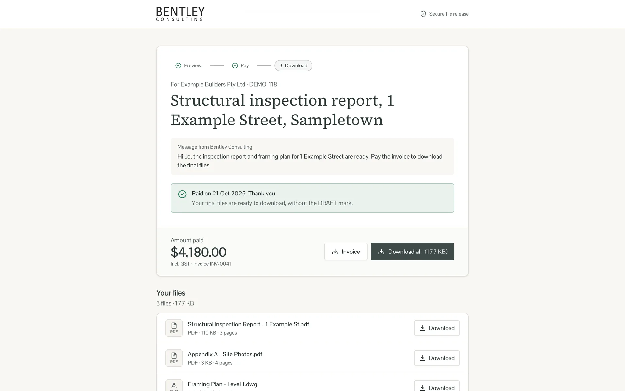The image size is (625, 391).
Task: Click the Preview step checkmark icon
Action: coord(178,65)
